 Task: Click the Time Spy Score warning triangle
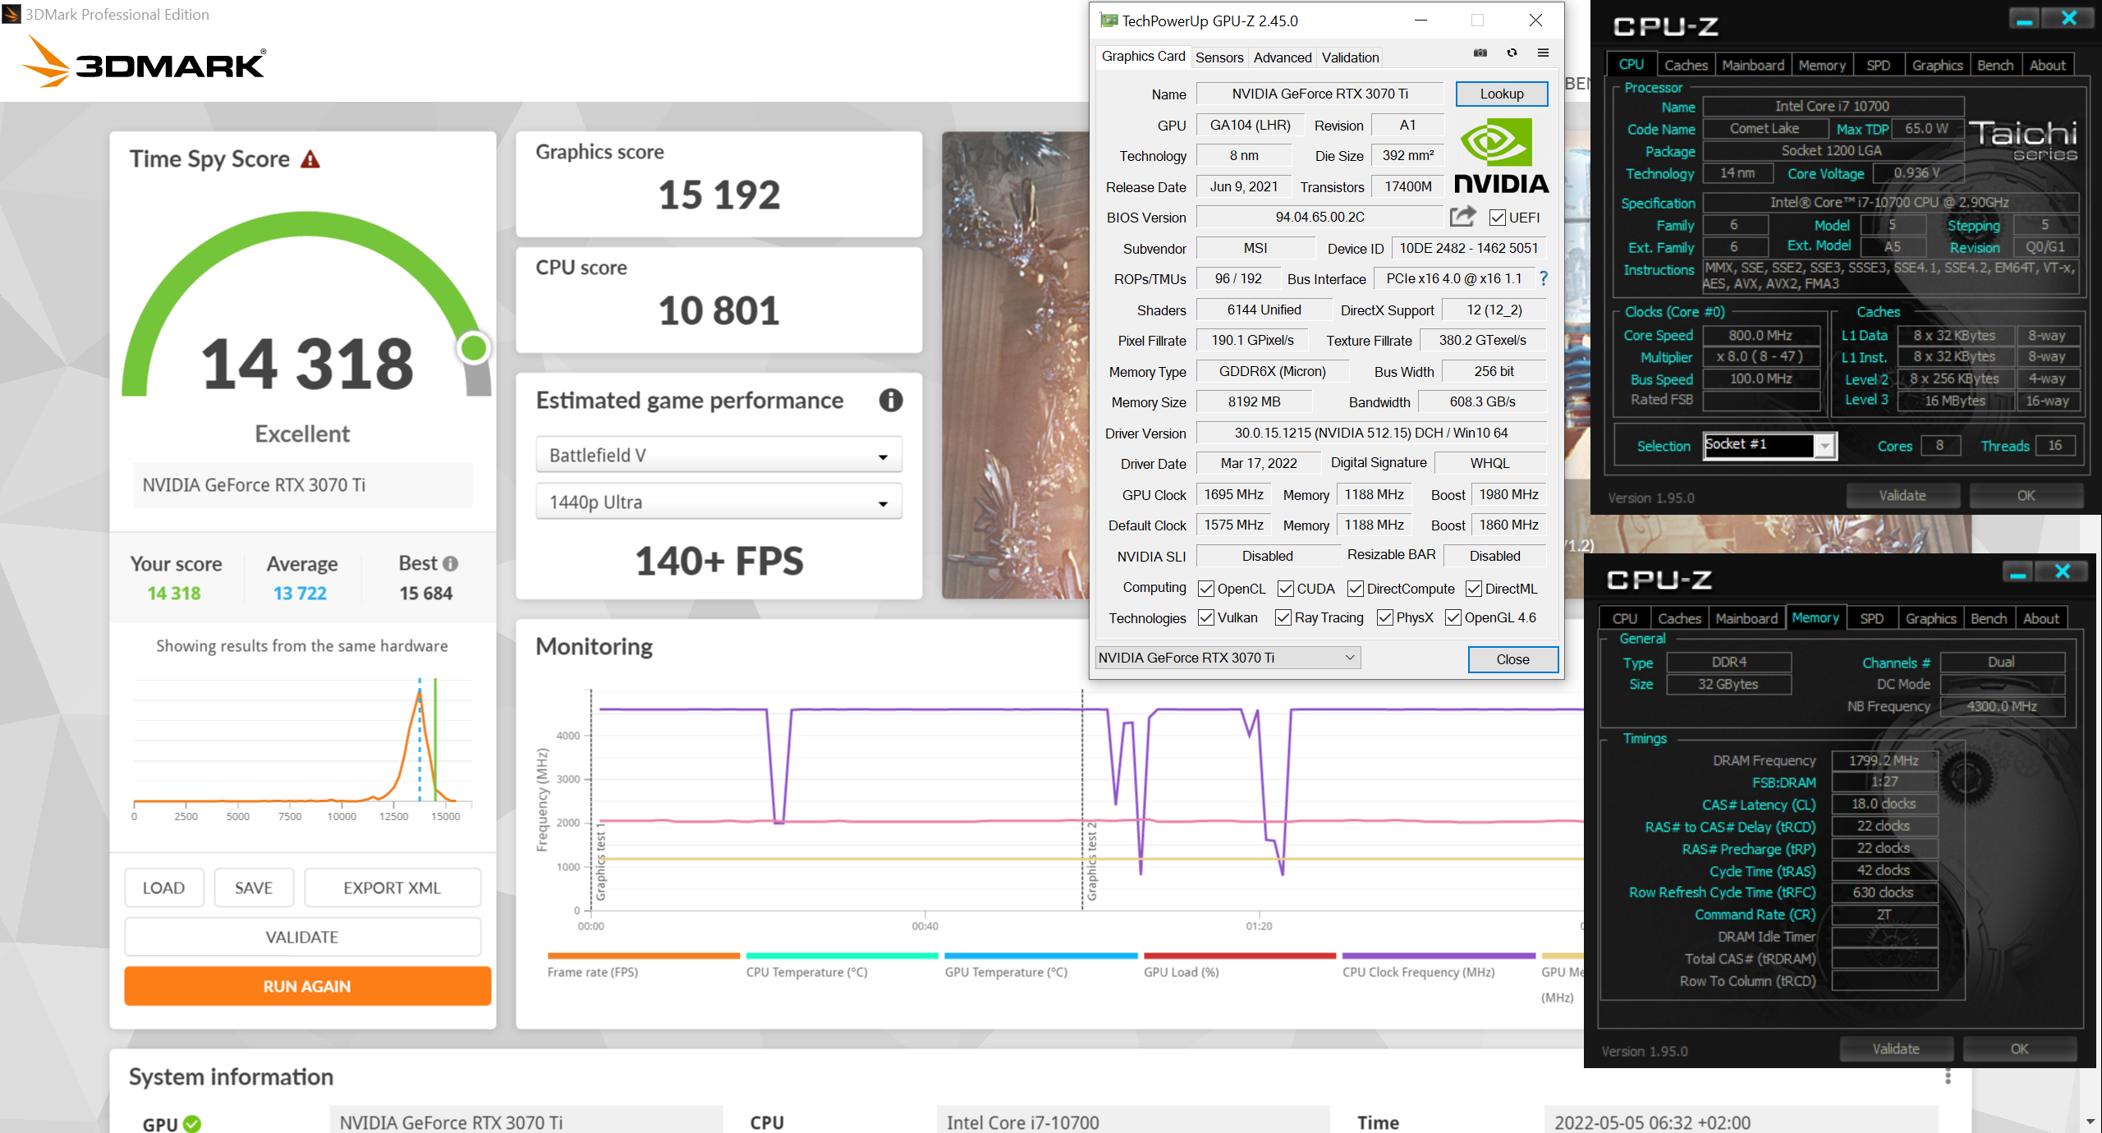click(310, 159)
